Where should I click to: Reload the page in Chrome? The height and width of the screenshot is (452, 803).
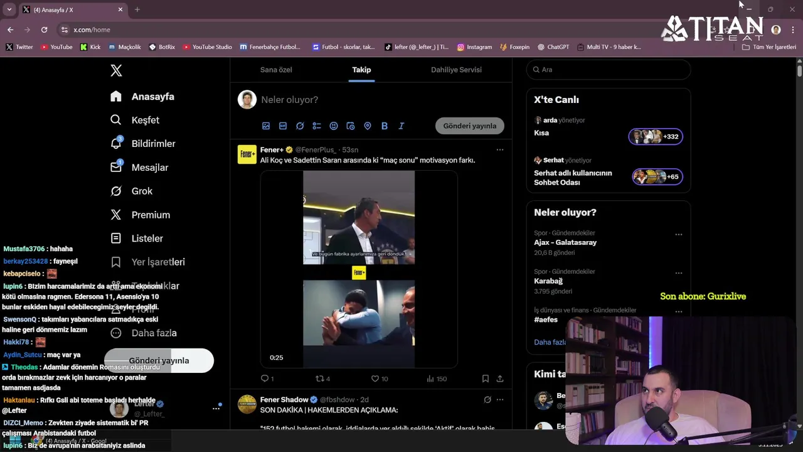[44, 30]
